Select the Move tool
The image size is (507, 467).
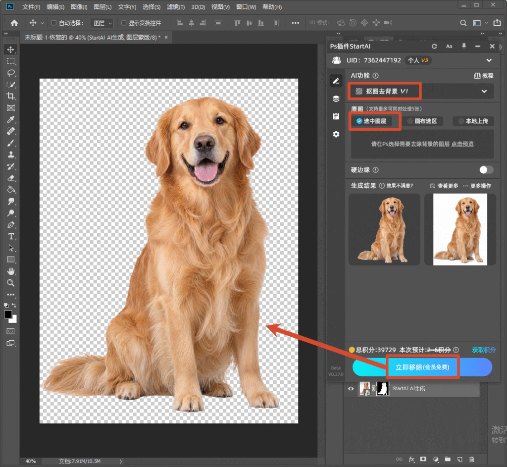tap(11, 50)
